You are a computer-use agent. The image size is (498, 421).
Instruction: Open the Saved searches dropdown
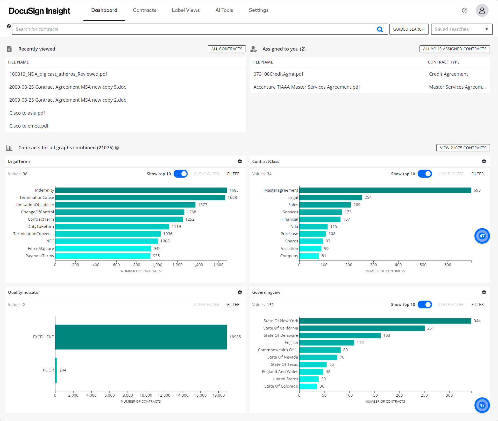(461, 29)
